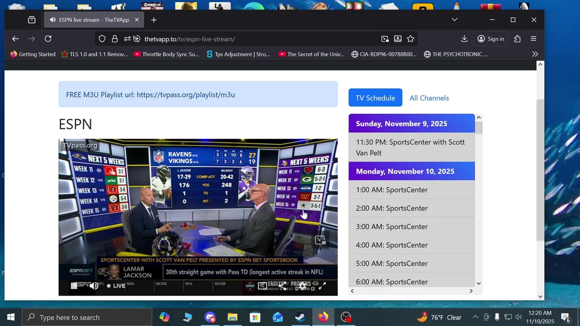Open blocked autoplay icon in address bar
The width and height of the screenshot is (580, 326).
(136, 39)
